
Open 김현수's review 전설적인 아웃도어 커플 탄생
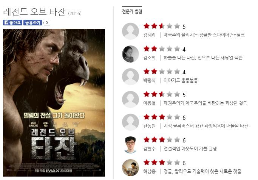pos(190,149)
